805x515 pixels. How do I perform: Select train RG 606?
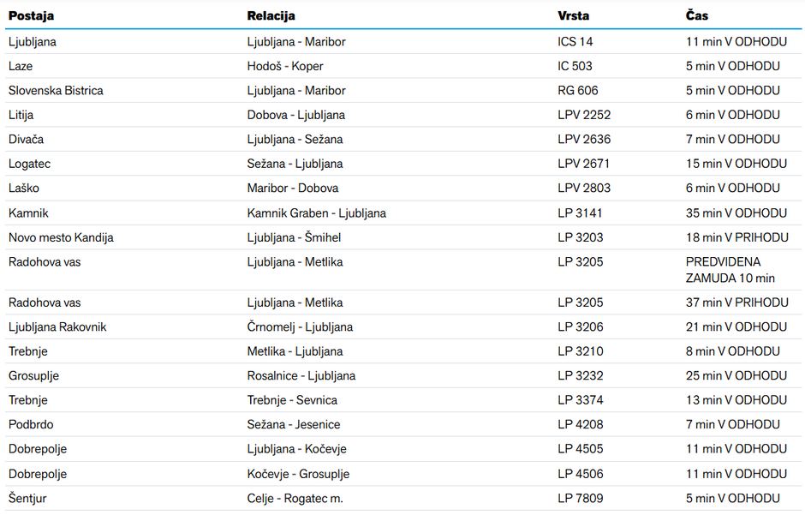pos(578,90)
